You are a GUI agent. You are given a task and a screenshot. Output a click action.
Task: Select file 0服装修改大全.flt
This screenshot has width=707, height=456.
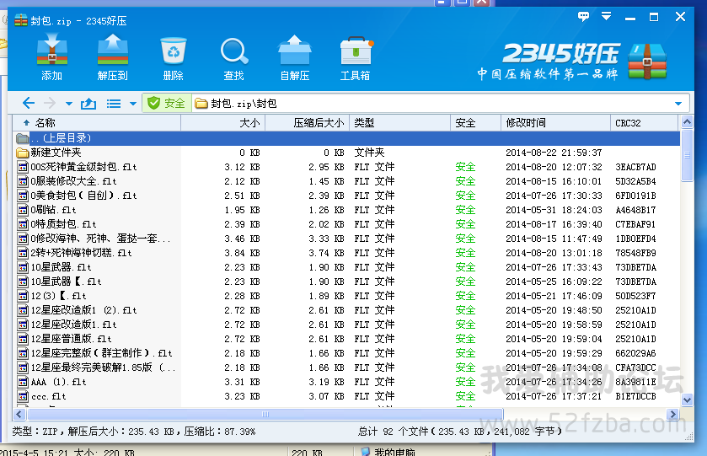click(346, 181)
